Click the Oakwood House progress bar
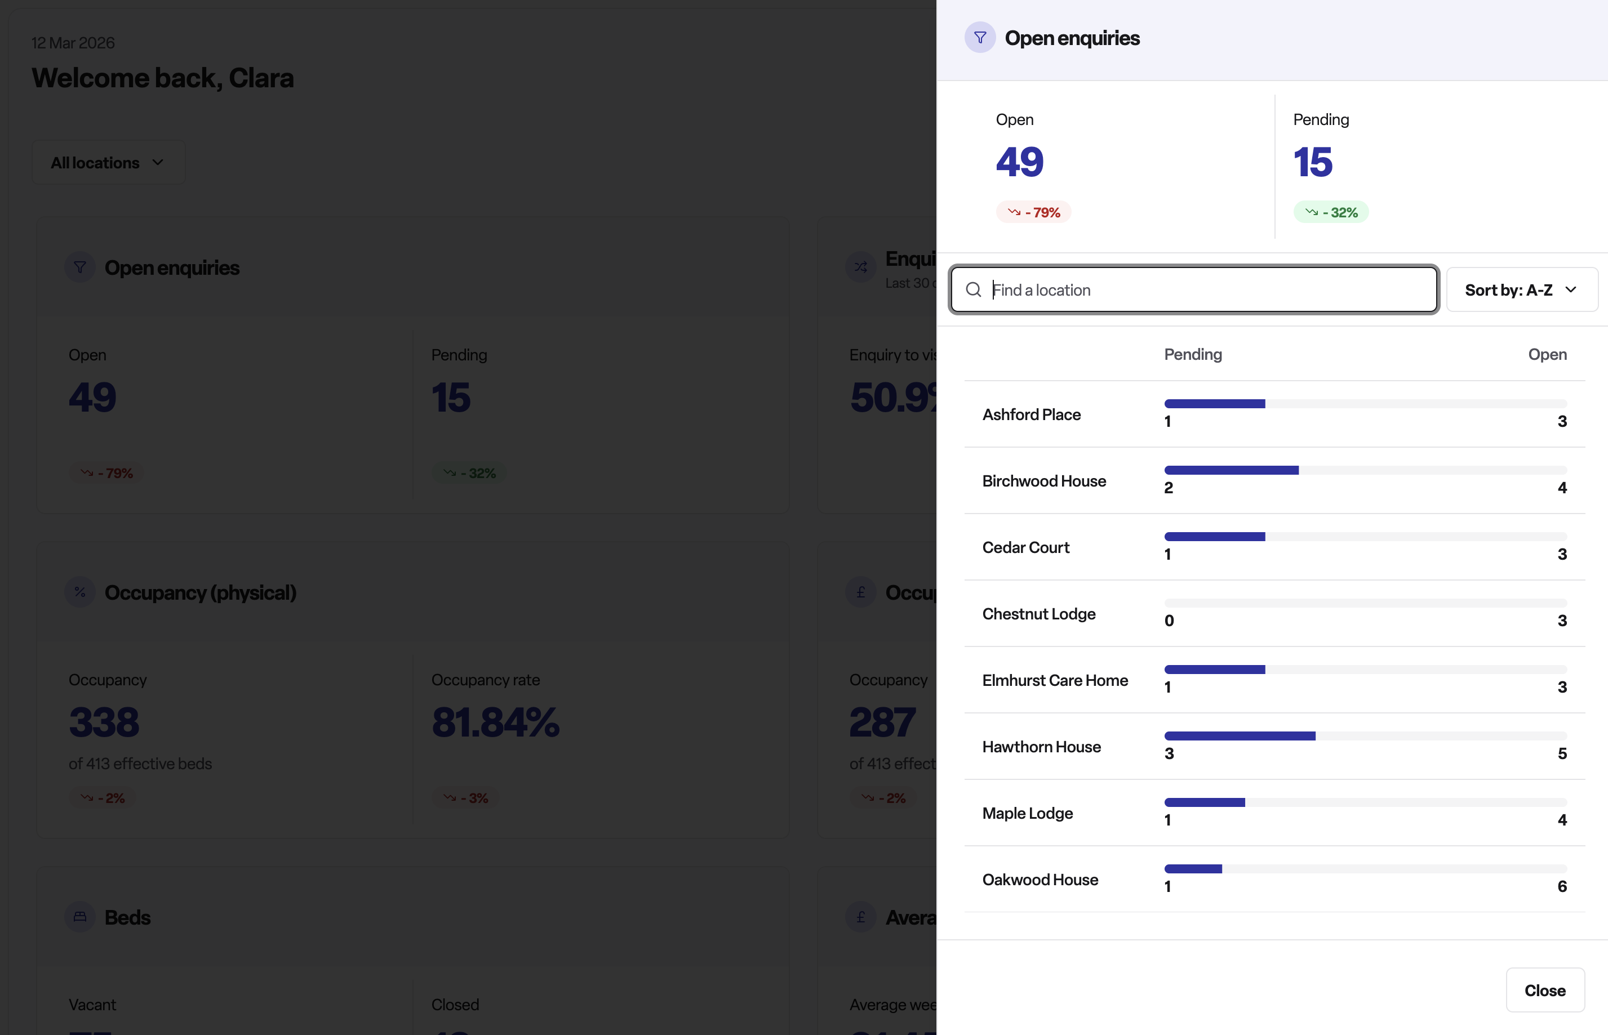The image size is (1608, 1035). pyautogui.click(x=1365, y=869)
